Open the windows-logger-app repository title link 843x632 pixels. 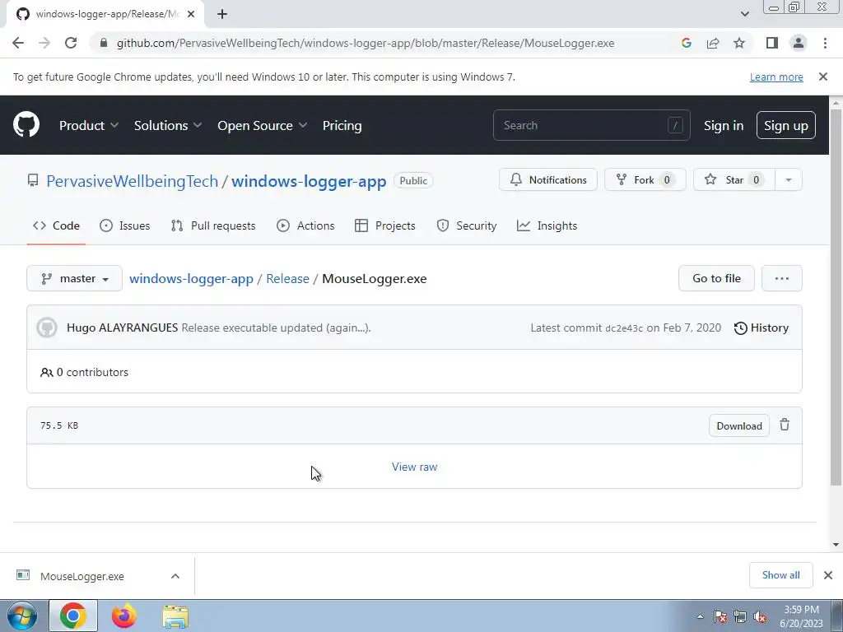[x=309, y=181]
